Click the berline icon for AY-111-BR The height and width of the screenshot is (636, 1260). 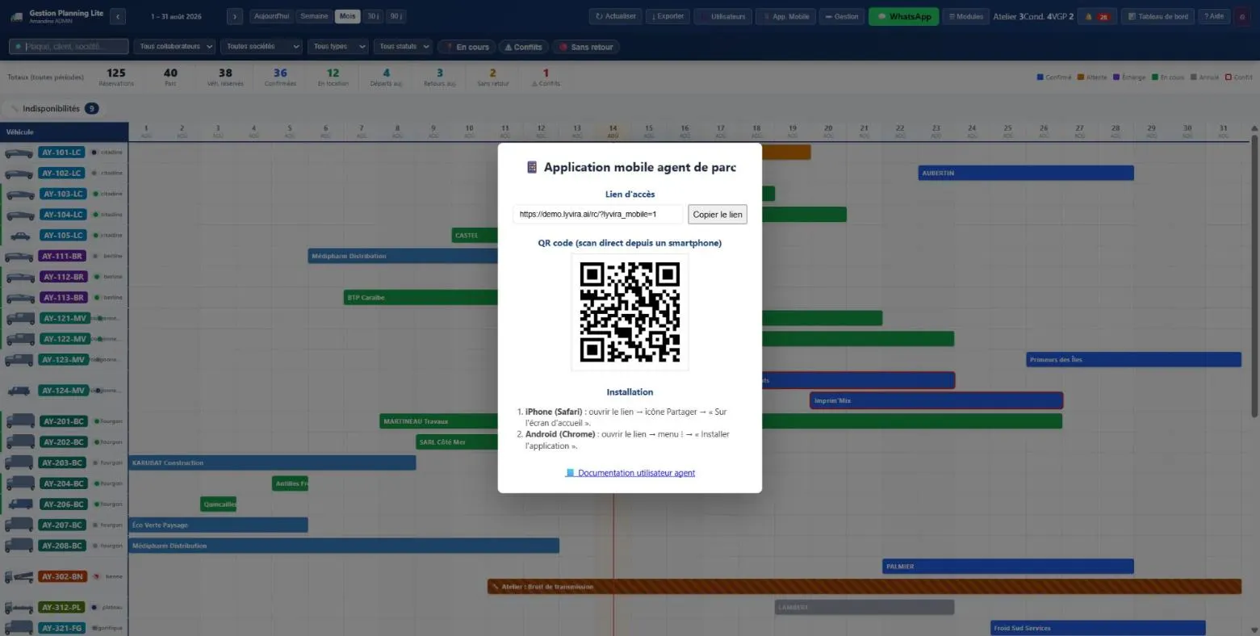click(19, 257)
